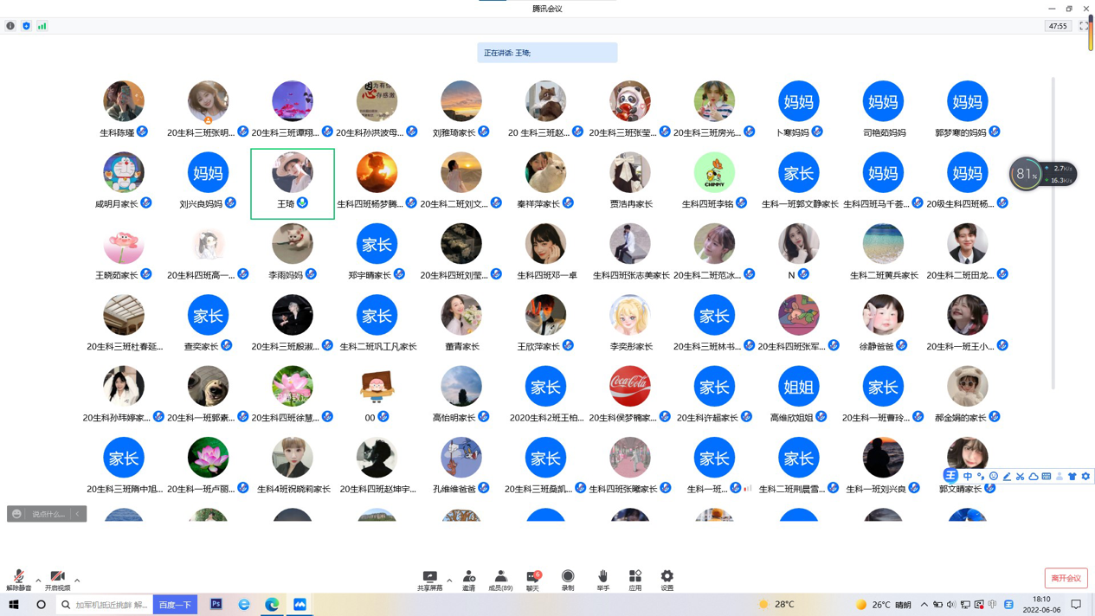Turn on camera with 开启视频
Screen dimensions: 1095x616
(x=57, y=580)
